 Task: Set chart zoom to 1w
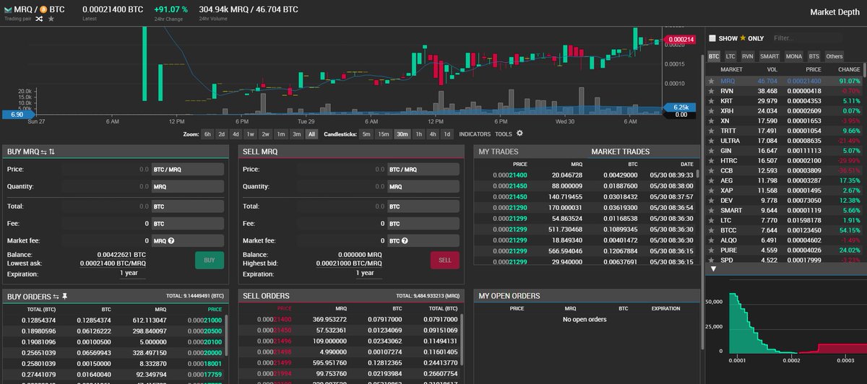(x=251, y=134)
